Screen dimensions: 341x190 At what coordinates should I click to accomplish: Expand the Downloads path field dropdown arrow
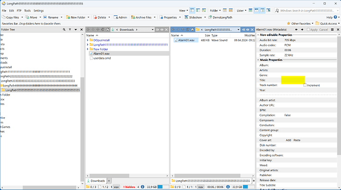pyautogui.click(x=152, y=30)
